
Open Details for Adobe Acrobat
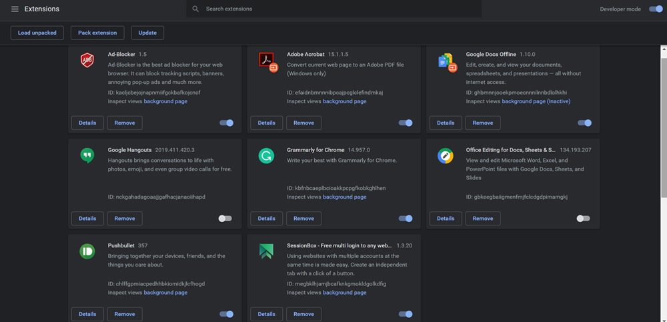(267, 123)
